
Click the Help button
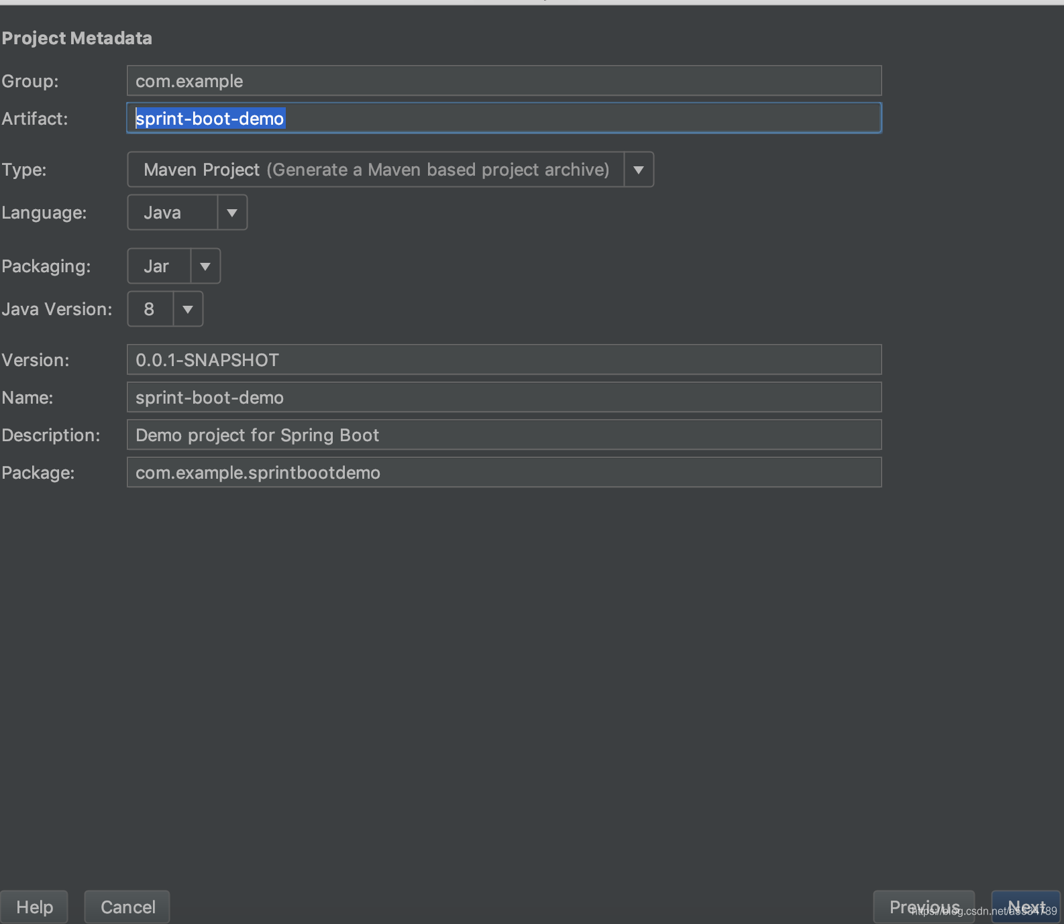click(x=34, y=907)
